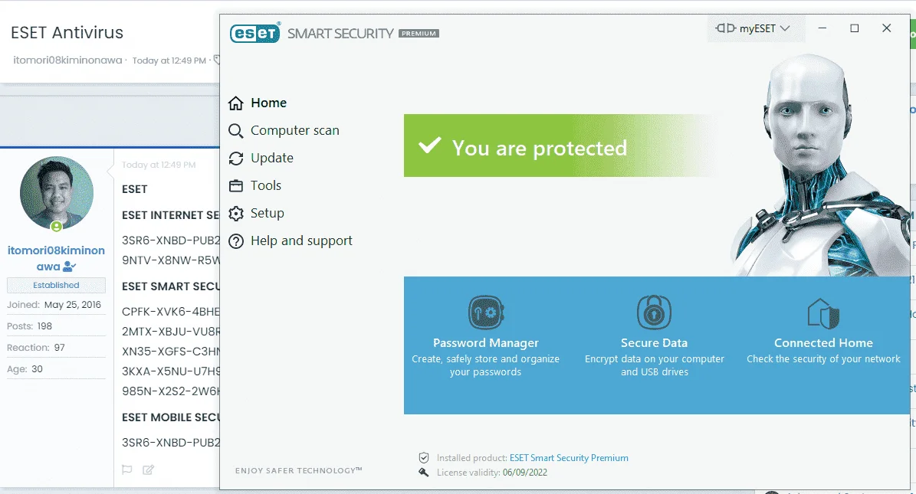Click the Help and support question icon
916x494 pixels.
[x=236, y=241]
